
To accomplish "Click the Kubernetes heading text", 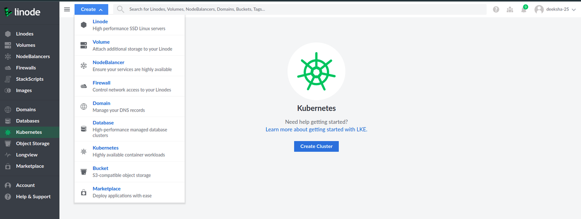I will point(316,108).
